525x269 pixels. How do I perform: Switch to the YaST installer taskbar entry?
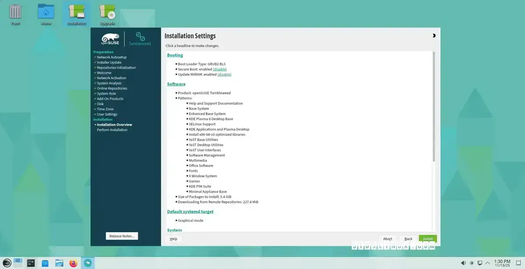(x=88, y=263)
